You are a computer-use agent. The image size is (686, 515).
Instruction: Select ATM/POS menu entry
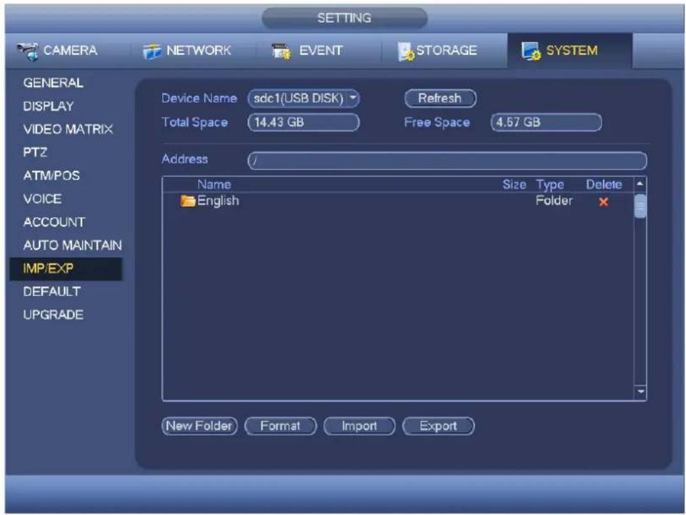click(51, 175)
